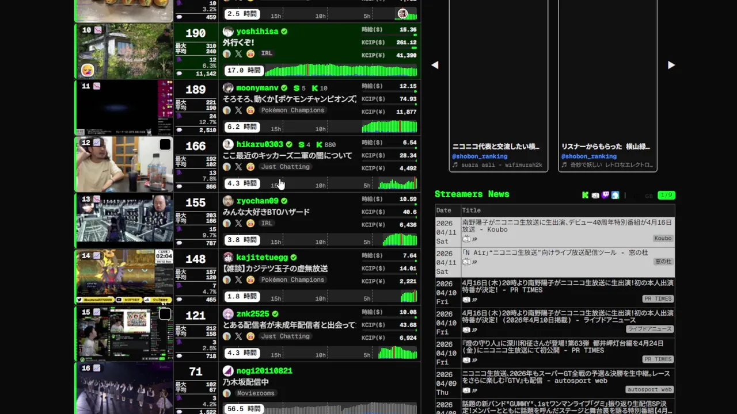Open rank 14 Pokémon game stream thumbnail

[x=124, y=277]
